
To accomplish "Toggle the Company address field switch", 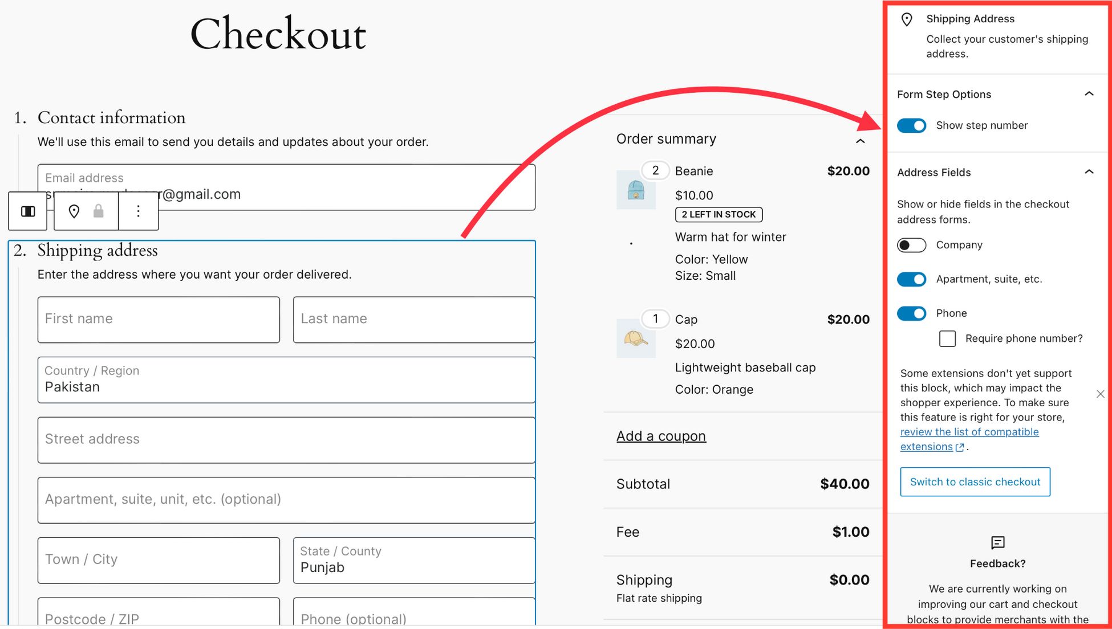I will coord(911,244).
